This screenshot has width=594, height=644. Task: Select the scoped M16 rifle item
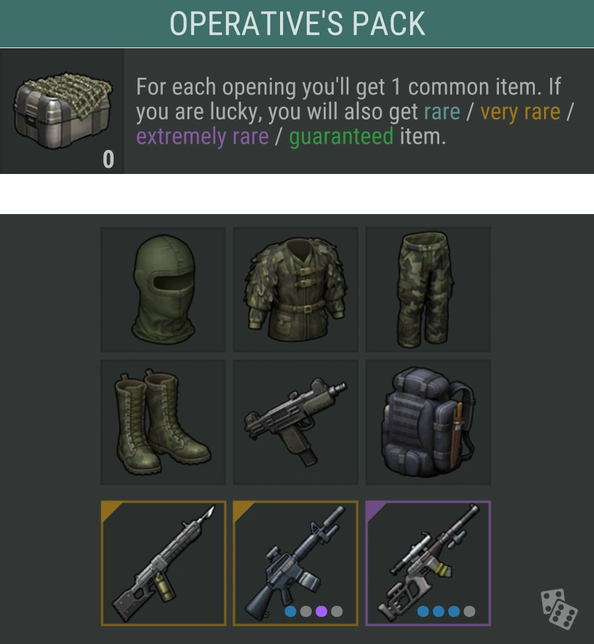(295, 563)
